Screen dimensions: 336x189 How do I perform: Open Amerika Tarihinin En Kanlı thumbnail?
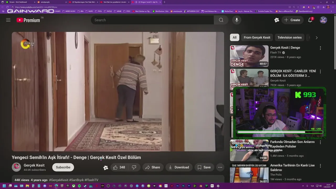click(249, 173)
